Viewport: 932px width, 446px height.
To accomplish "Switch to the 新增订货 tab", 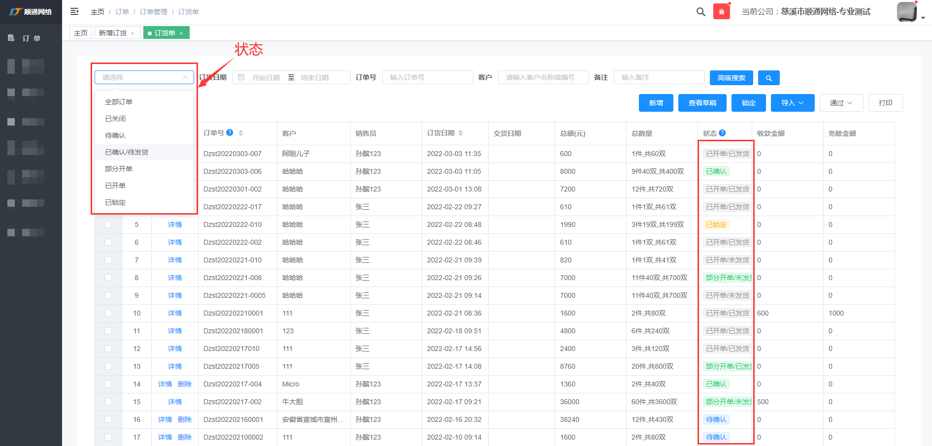I will (113, 33).
